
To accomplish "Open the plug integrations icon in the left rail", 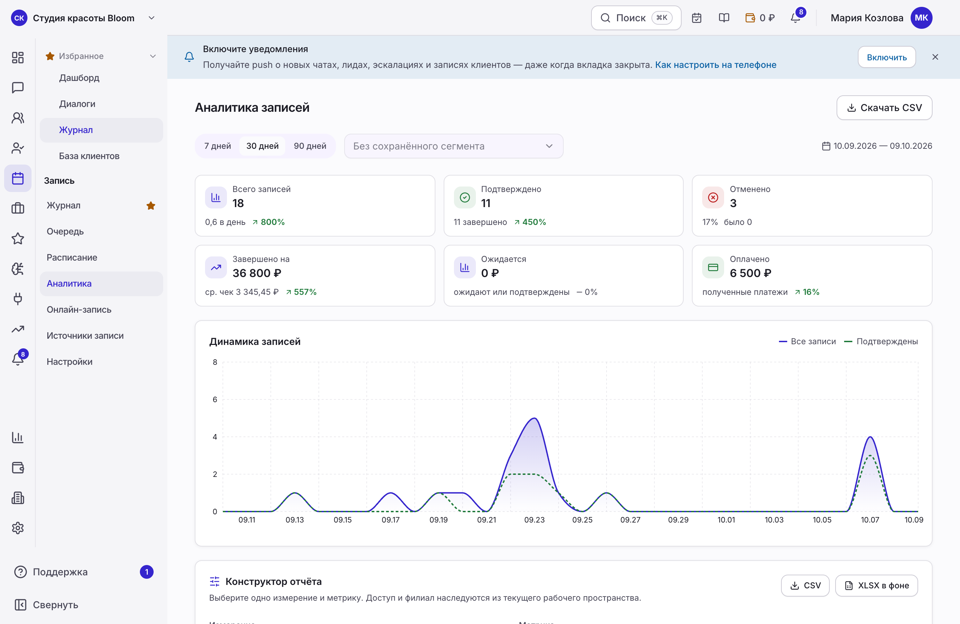I will point(18,299).
